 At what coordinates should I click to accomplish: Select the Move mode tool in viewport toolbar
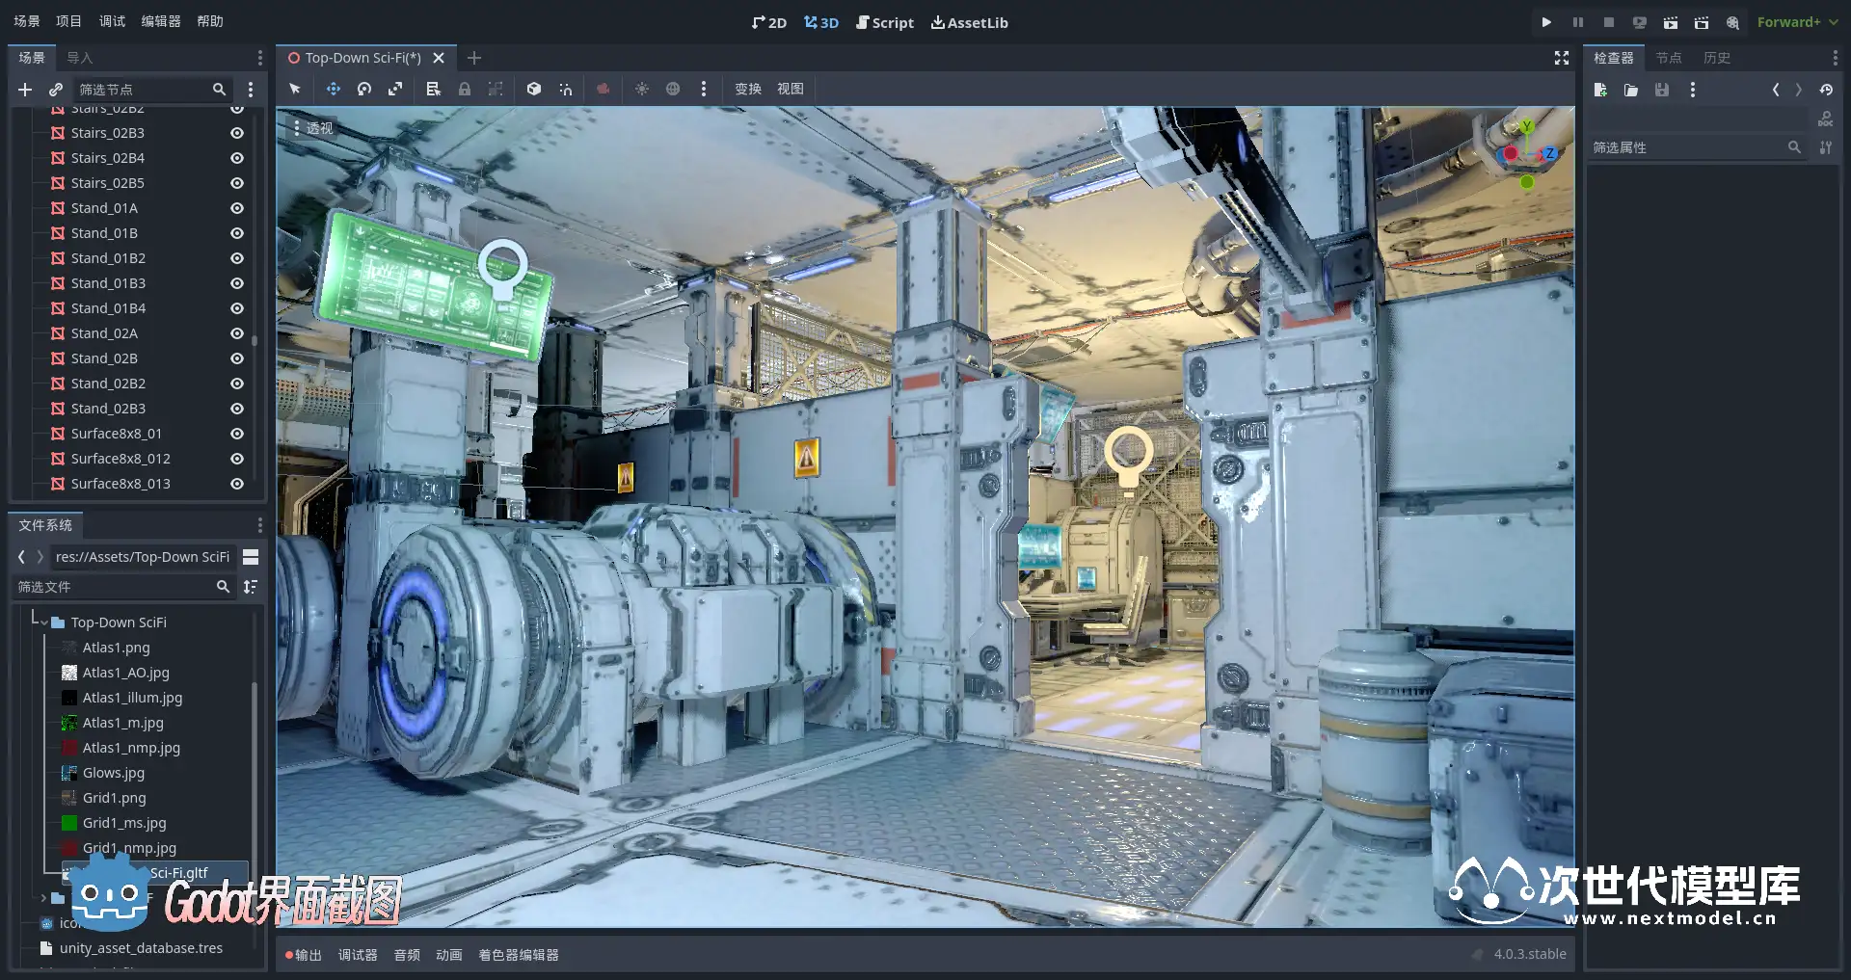tap(333, 89)
